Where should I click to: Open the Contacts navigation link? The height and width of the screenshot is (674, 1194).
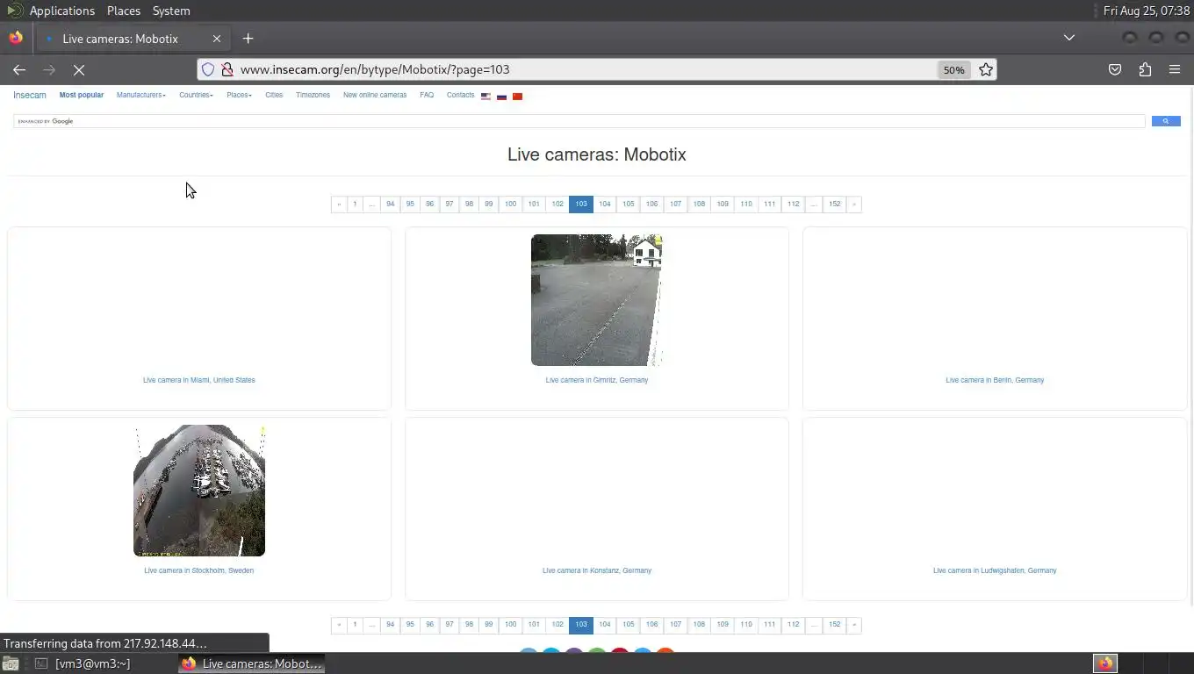click(x=460, y=95)
